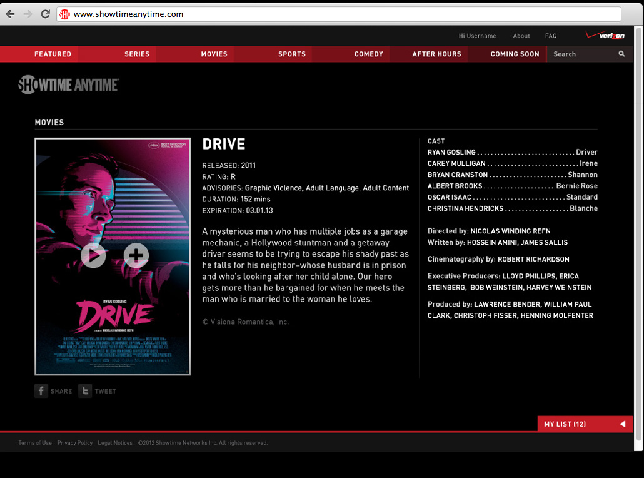Screen dimensions: 644x478
Task: Click the DRIVE movie title
Action: (x=224, y=144)
